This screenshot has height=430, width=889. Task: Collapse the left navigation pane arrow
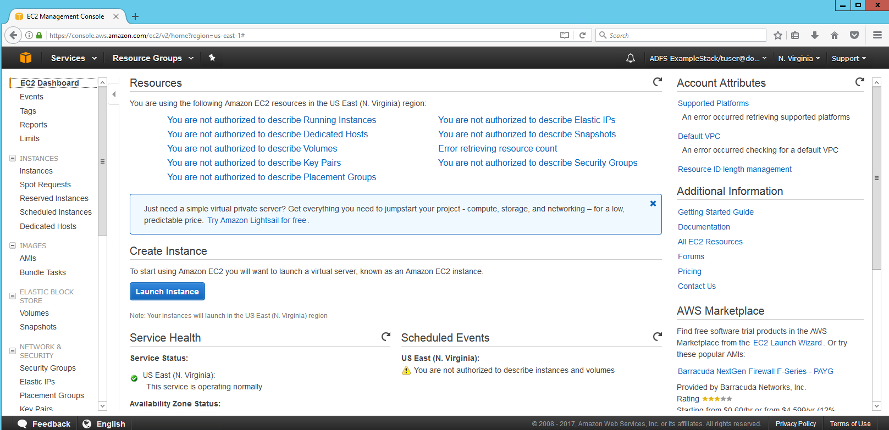[x=114, y=94]
